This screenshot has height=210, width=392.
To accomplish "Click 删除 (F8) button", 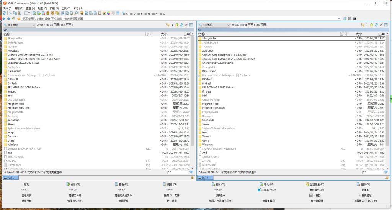I will [x=364, y=184].
